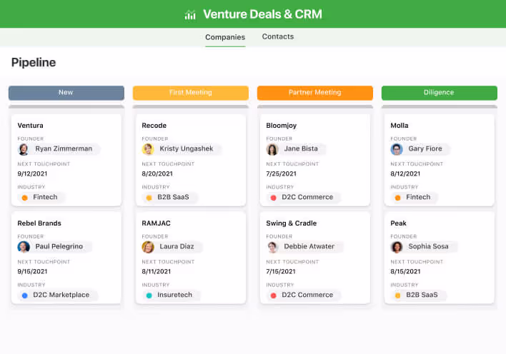Click the First Meeting stage header
The height and width of the screenshot is (354, 506).
coord(190,93)
